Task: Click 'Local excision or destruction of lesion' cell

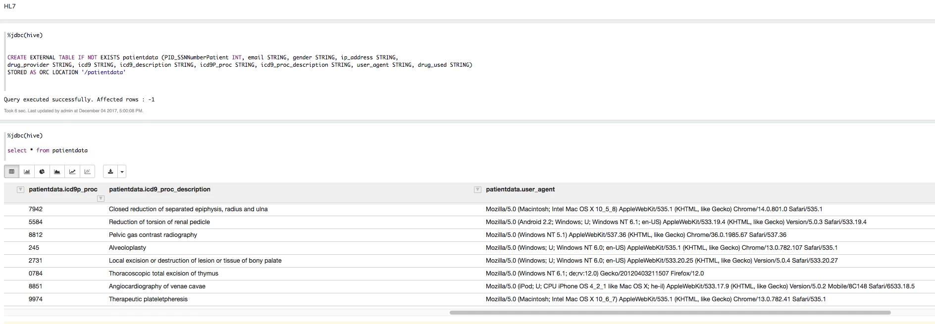Action: [195, 261]
